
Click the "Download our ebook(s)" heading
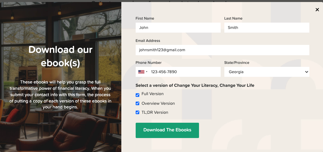pyautogui.click(x=60, y=56)
